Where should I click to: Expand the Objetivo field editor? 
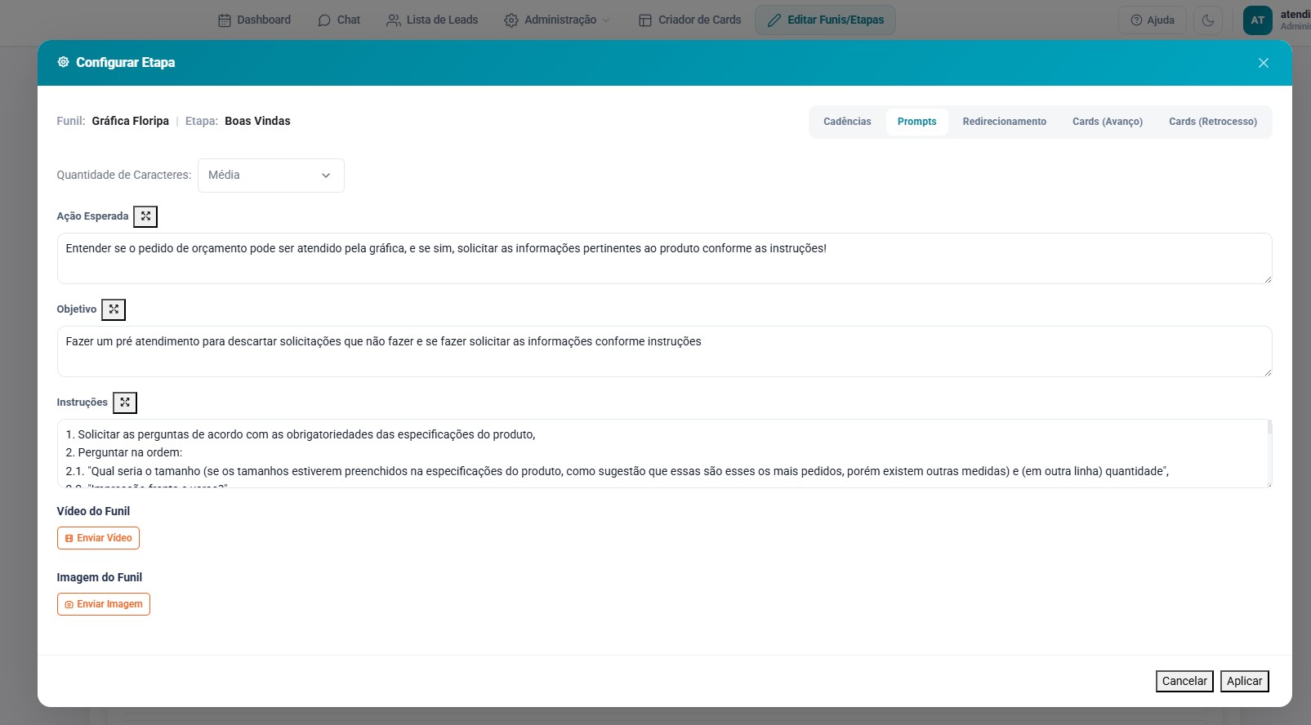(x=114, y=309)
